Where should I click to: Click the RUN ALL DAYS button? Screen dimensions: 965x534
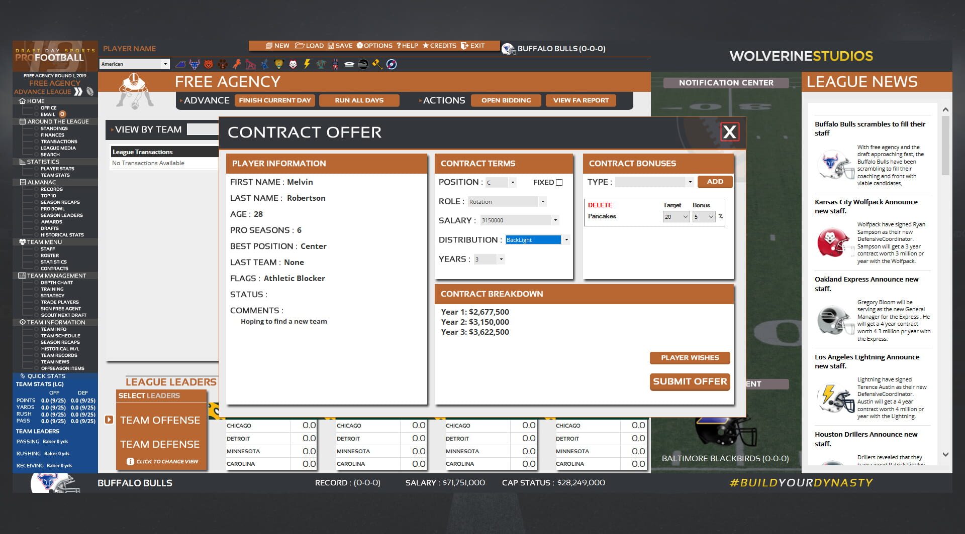[359, 100]
